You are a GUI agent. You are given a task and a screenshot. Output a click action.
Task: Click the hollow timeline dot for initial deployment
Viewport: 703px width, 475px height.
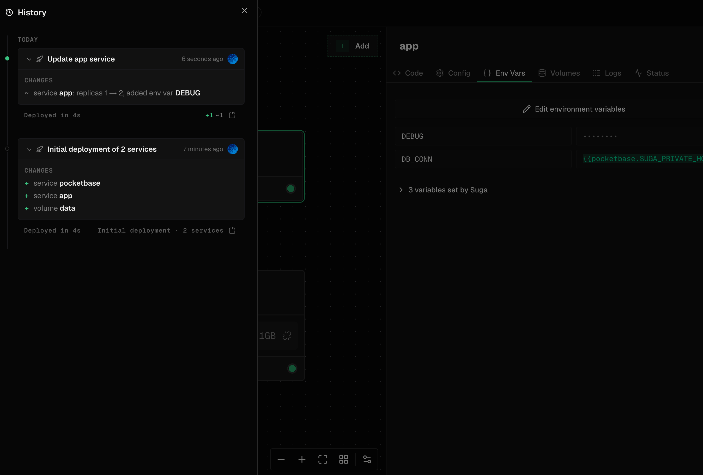[x=7, y=148]
